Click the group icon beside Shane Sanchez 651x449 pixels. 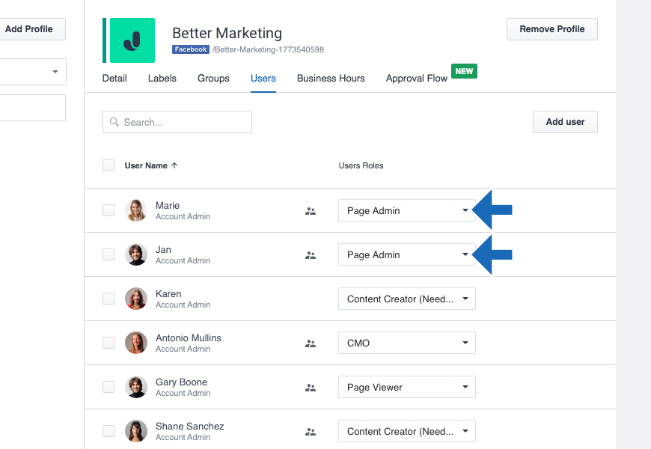311,432
